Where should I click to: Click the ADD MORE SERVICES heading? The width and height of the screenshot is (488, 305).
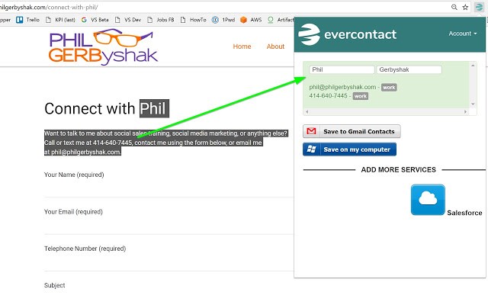click(398, 169)
